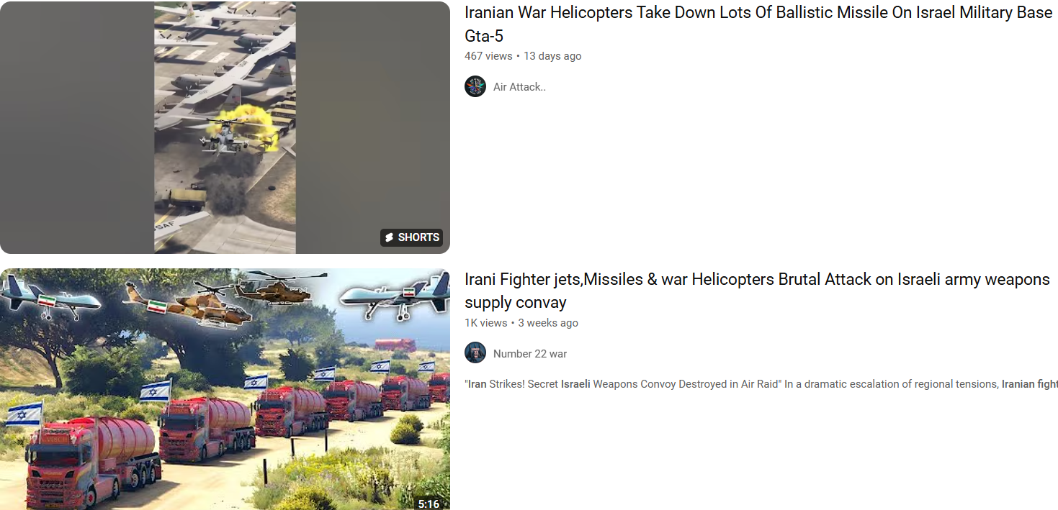The image size is (1058, 510).
Task: Click the SHORTS label on the first thumbnail
Action: coord(418,237)
